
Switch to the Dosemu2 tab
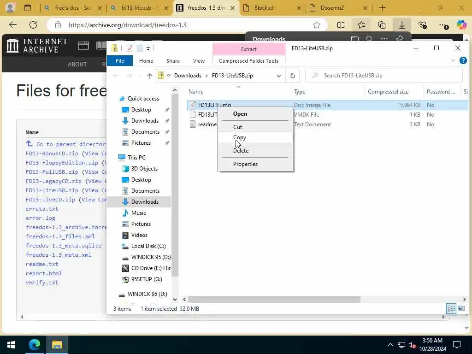338,8
